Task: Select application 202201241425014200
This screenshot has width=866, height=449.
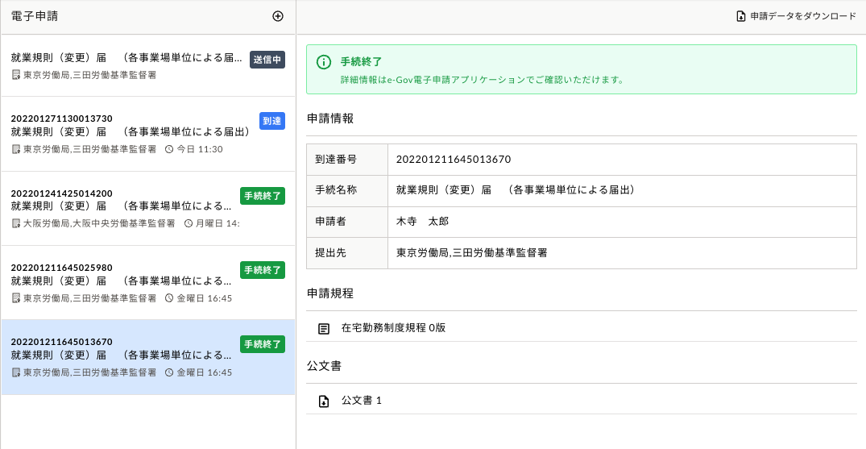Action: pyautogui.click(x=121, y=207)
